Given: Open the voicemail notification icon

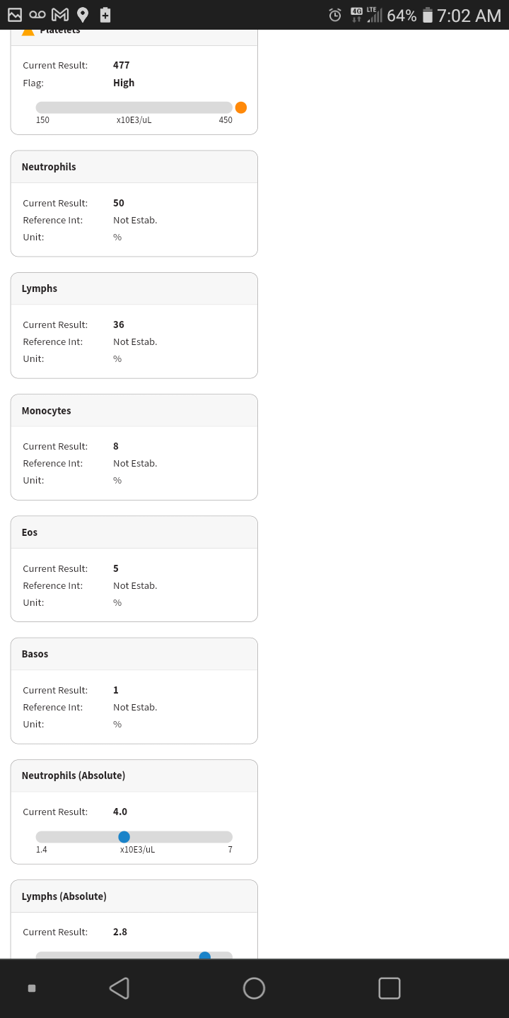Looking at the screenshot, I should (x=37, y=15).
